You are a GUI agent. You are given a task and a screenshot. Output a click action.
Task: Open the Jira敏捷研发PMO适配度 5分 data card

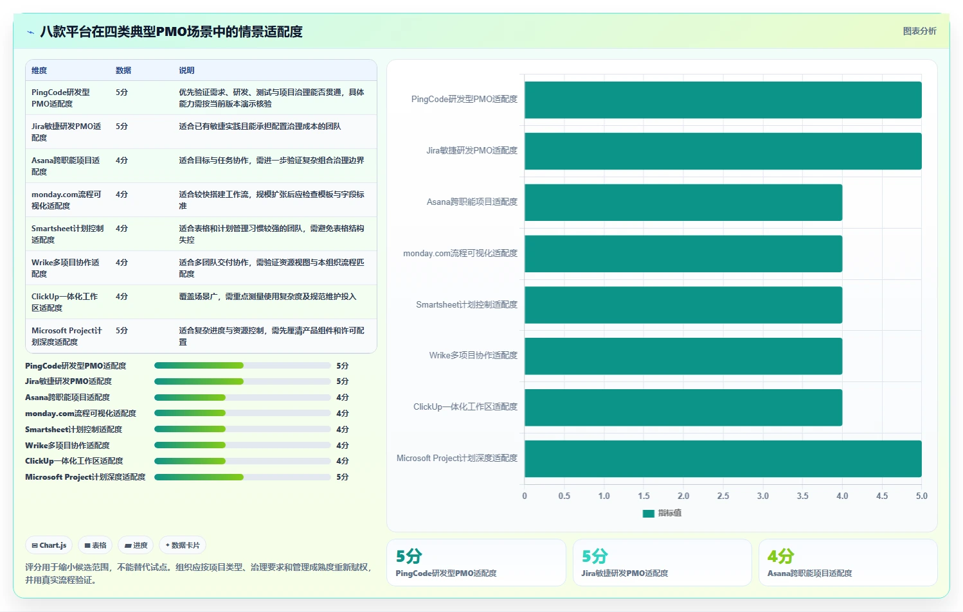coord(662,563)
